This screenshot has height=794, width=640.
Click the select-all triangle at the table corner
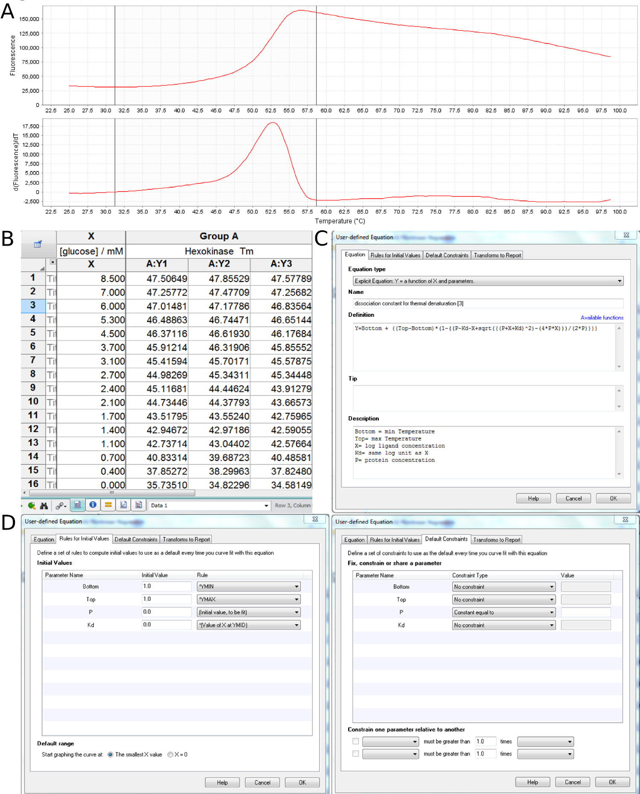pos(42,268)
